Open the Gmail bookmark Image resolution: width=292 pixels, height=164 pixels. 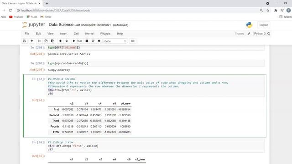click(x=46, y=17)
